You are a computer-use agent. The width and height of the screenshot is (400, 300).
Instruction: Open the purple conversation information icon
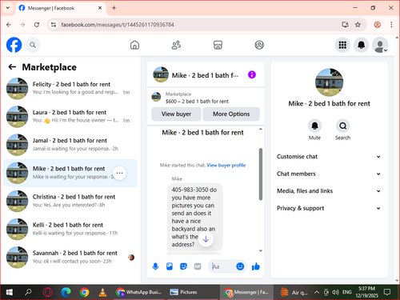(252, 74)
